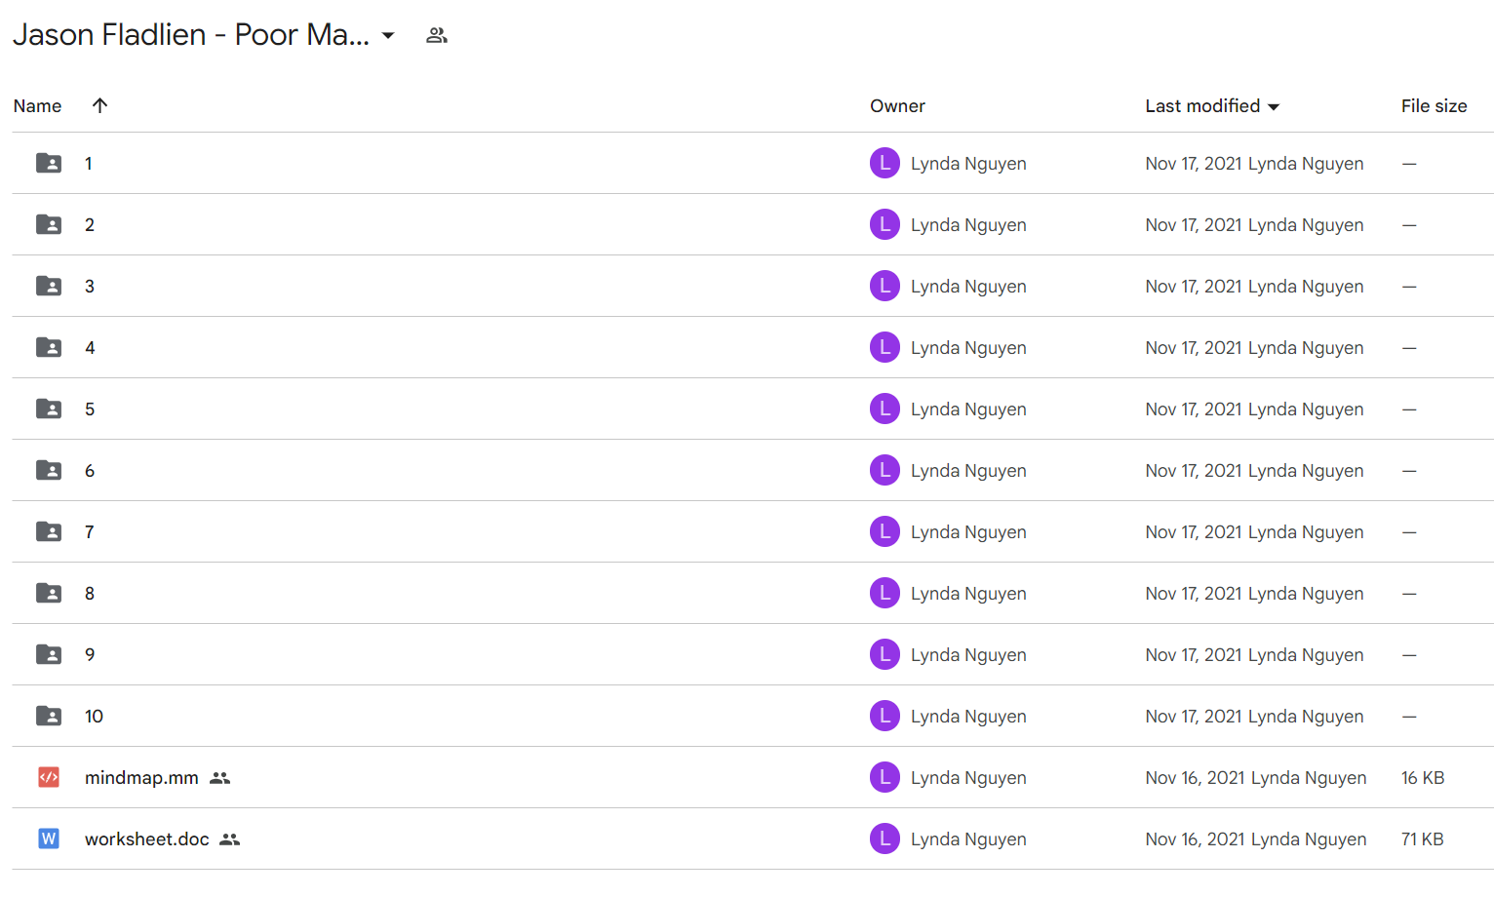
Task: Open the folder title dropdown arrow
Action: 388,36
